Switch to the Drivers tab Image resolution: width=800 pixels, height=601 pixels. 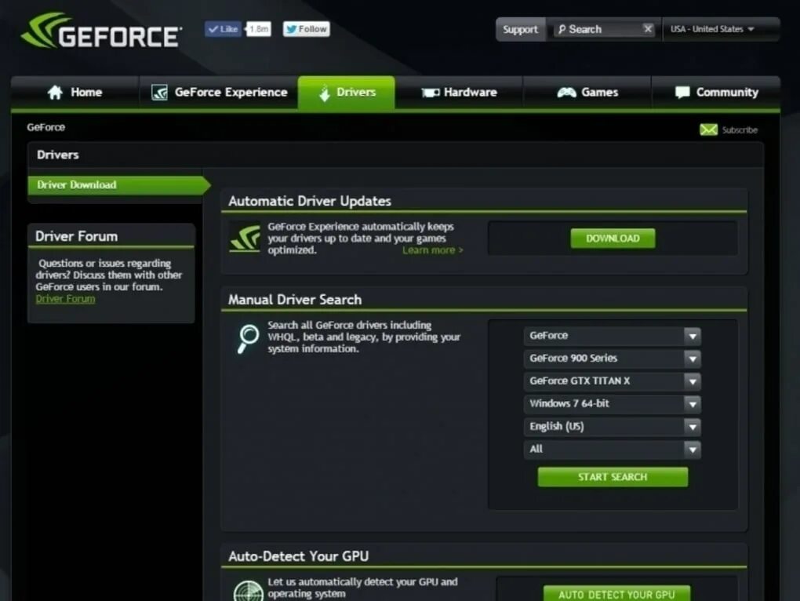coord(347,92)
